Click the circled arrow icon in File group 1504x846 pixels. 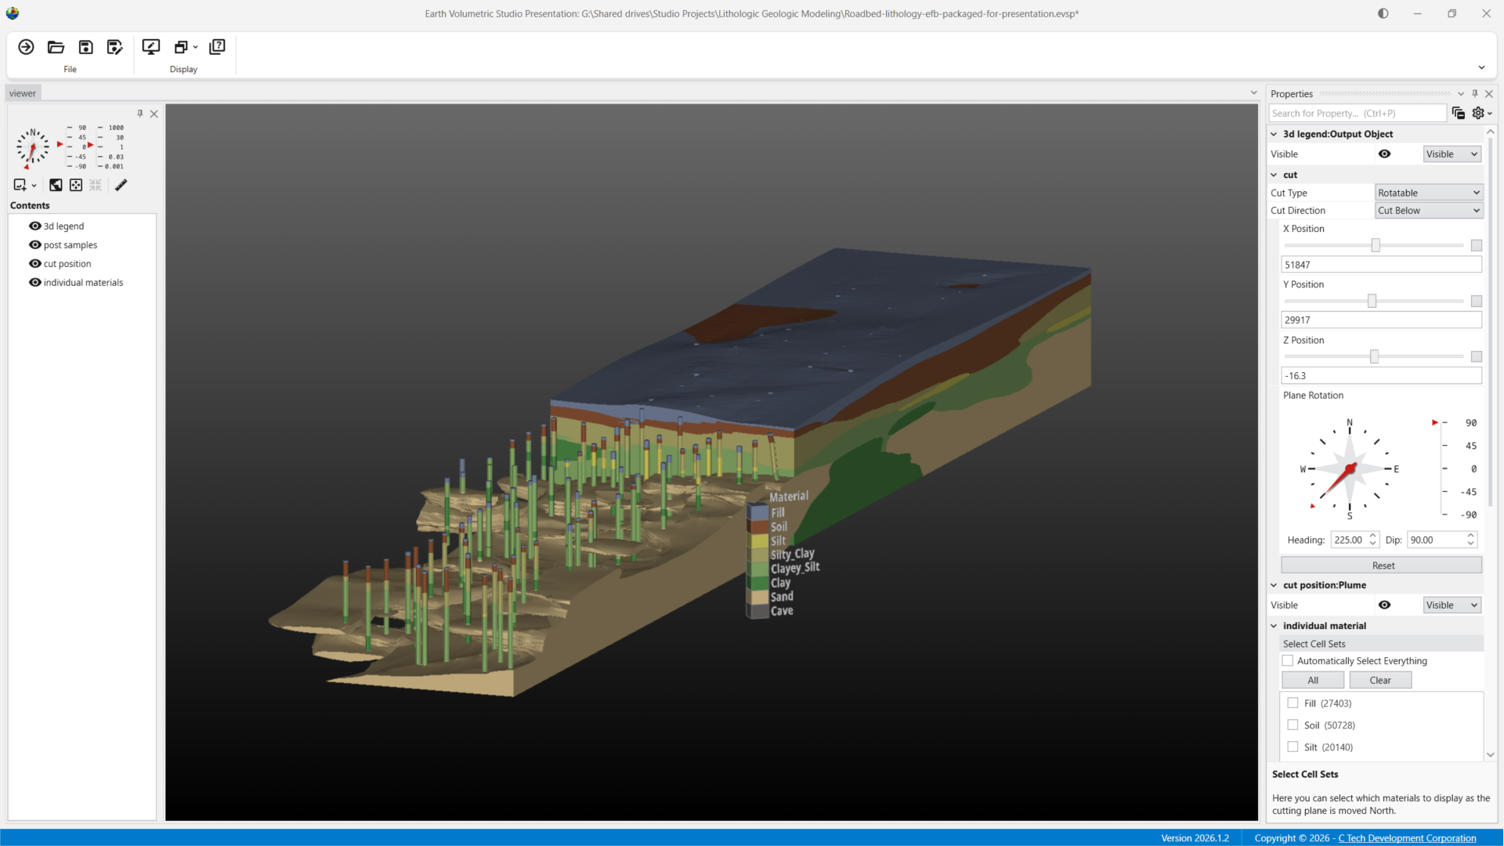pyautogui.click(x=26, y=47)
